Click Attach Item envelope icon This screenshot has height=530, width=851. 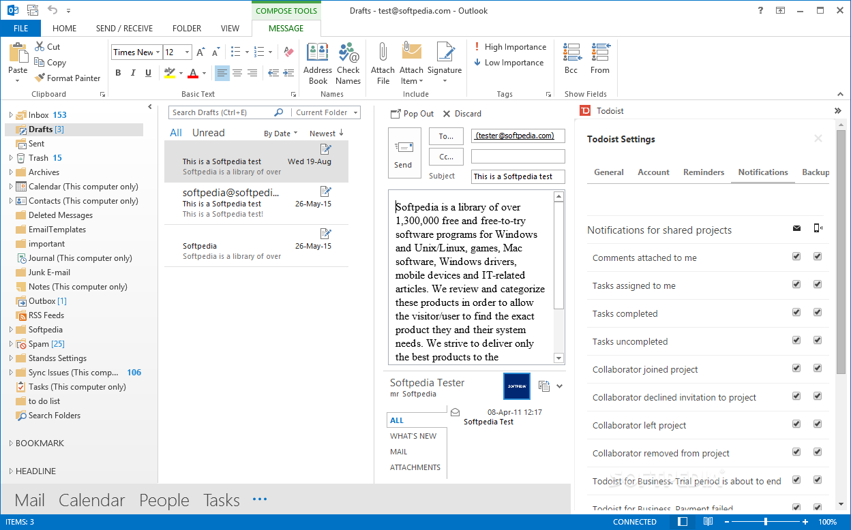coord(412,52)
